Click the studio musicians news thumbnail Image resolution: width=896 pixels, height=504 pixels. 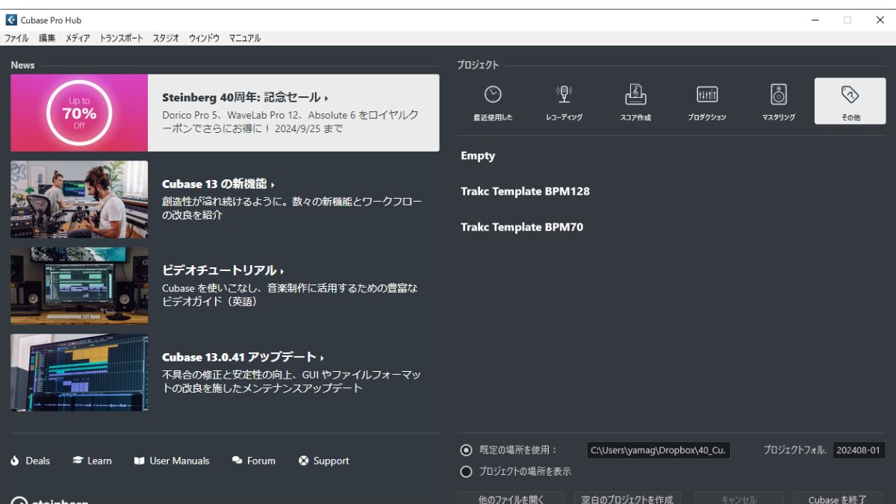coord(79,199)
